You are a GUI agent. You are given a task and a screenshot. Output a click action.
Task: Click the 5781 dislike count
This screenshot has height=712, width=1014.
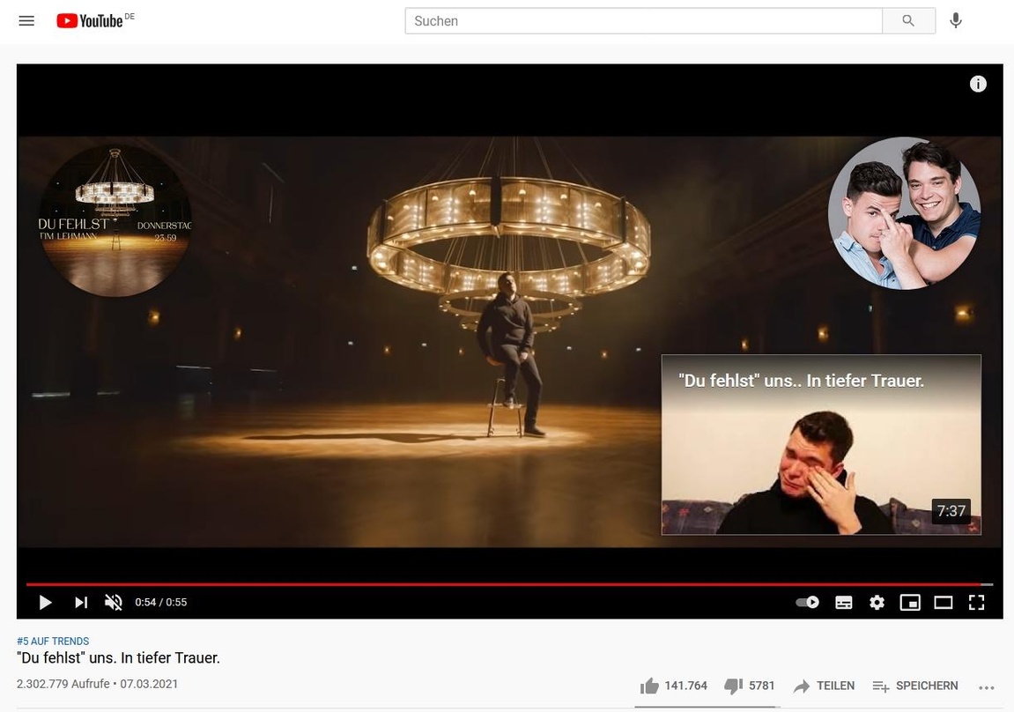[x=762, y=686]
